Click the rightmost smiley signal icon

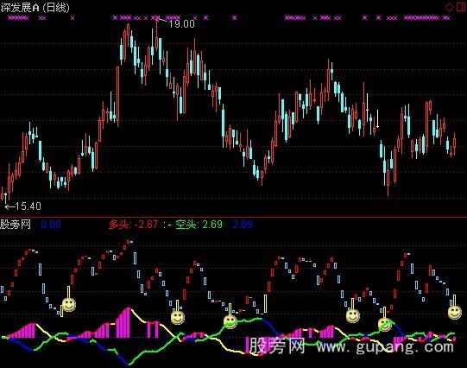(x=455, y=312)
